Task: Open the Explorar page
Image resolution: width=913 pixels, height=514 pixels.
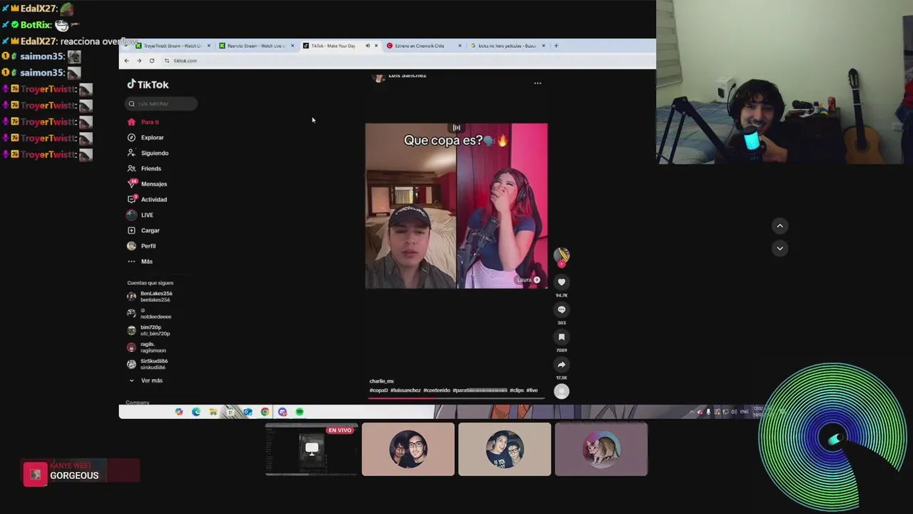Action: coord(146,137)
